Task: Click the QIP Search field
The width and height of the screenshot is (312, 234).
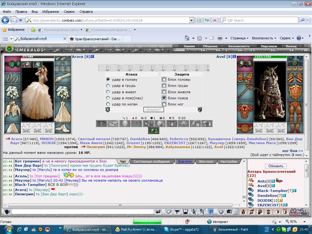Action: click(x=260, y=20)
